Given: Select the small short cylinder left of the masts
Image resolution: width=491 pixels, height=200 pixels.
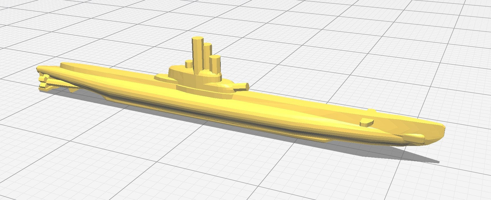Looking at the screenshot, I should pyautogui.click(x=189, y=64).
